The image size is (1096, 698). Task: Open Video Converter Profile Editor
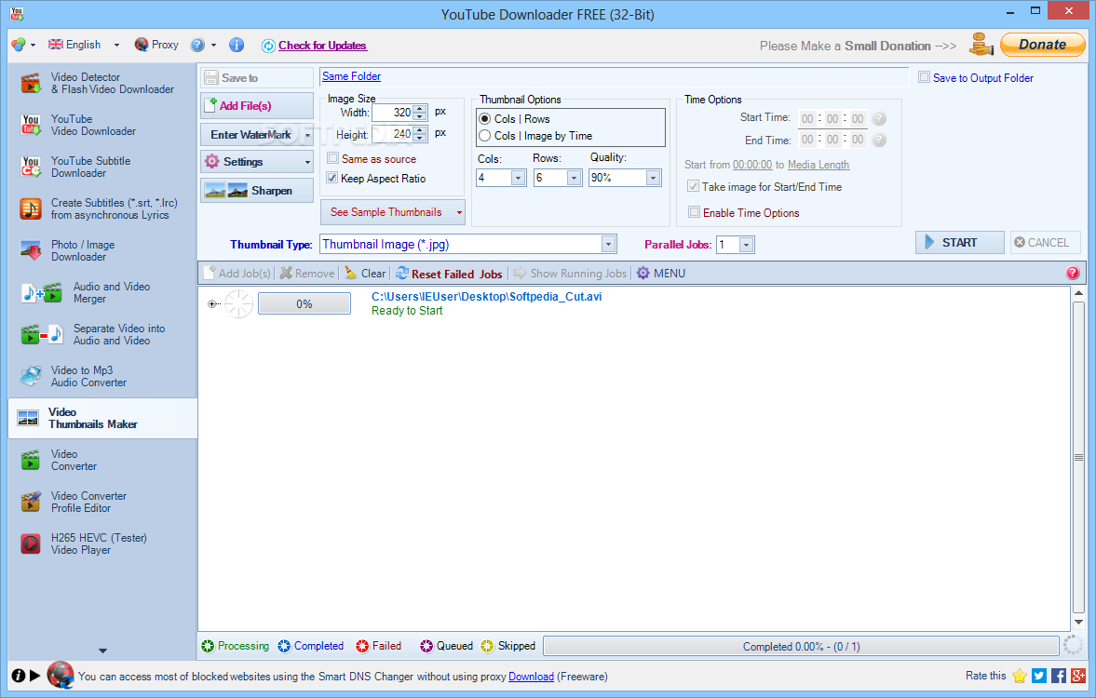coord(74,503)
